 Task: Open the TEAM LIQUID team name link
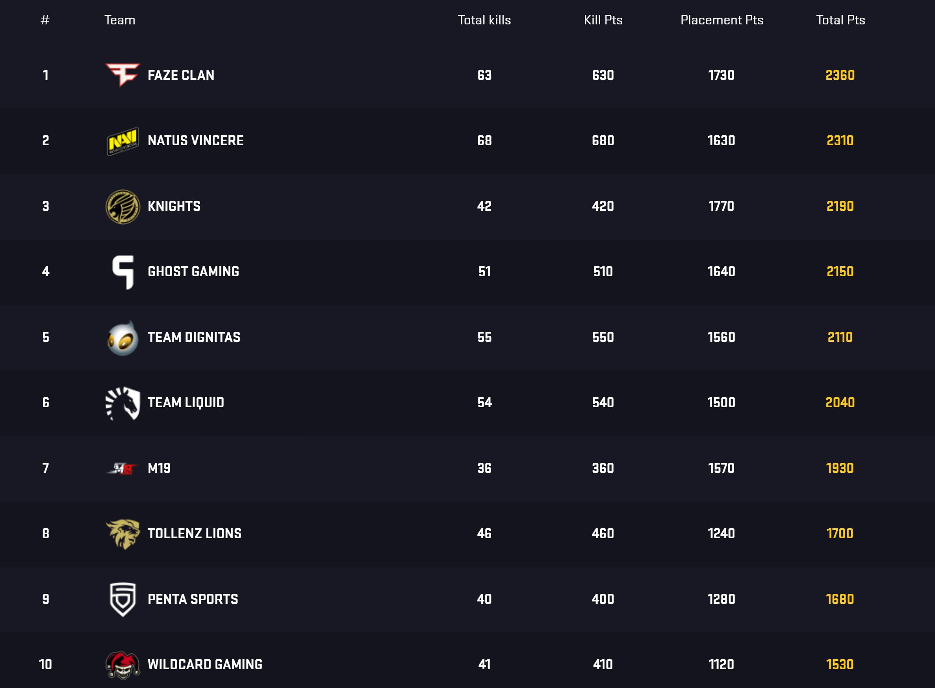[186, 403]
